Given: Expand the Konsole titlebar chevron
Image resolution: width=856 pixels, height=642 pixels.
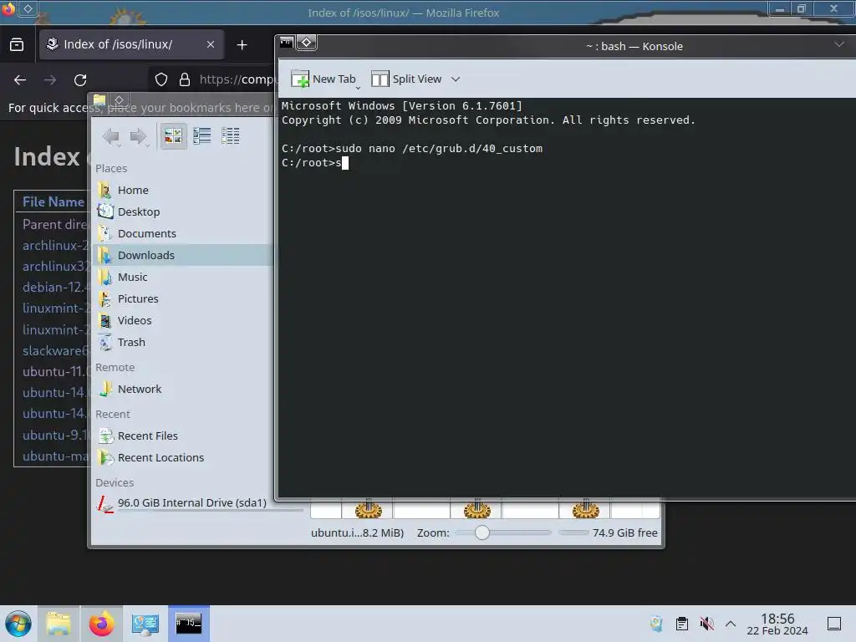Looking at the screenshot, I should click(839, 45).
